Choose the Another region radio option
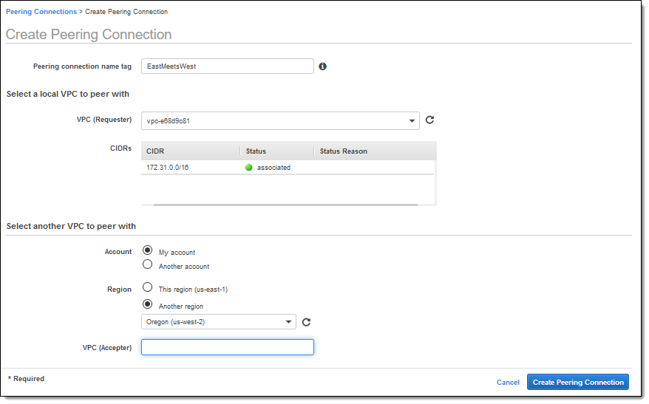Image resolution: width=649 pixels, height=404 pixels. 147,304
